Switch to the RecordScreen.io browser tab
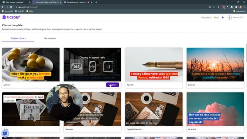The width and height of the screenshot is (247, 139). click(78, 2)
